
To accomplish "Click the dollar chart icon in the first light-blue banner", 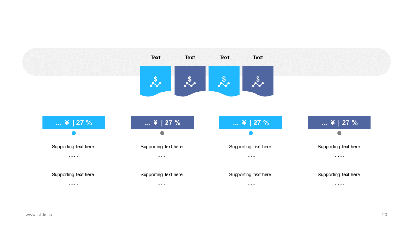I will [156, 82].
